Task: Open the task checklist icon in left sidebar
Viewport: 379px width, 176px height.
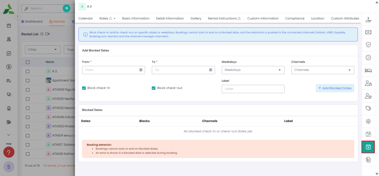Action: pos(9,81)
